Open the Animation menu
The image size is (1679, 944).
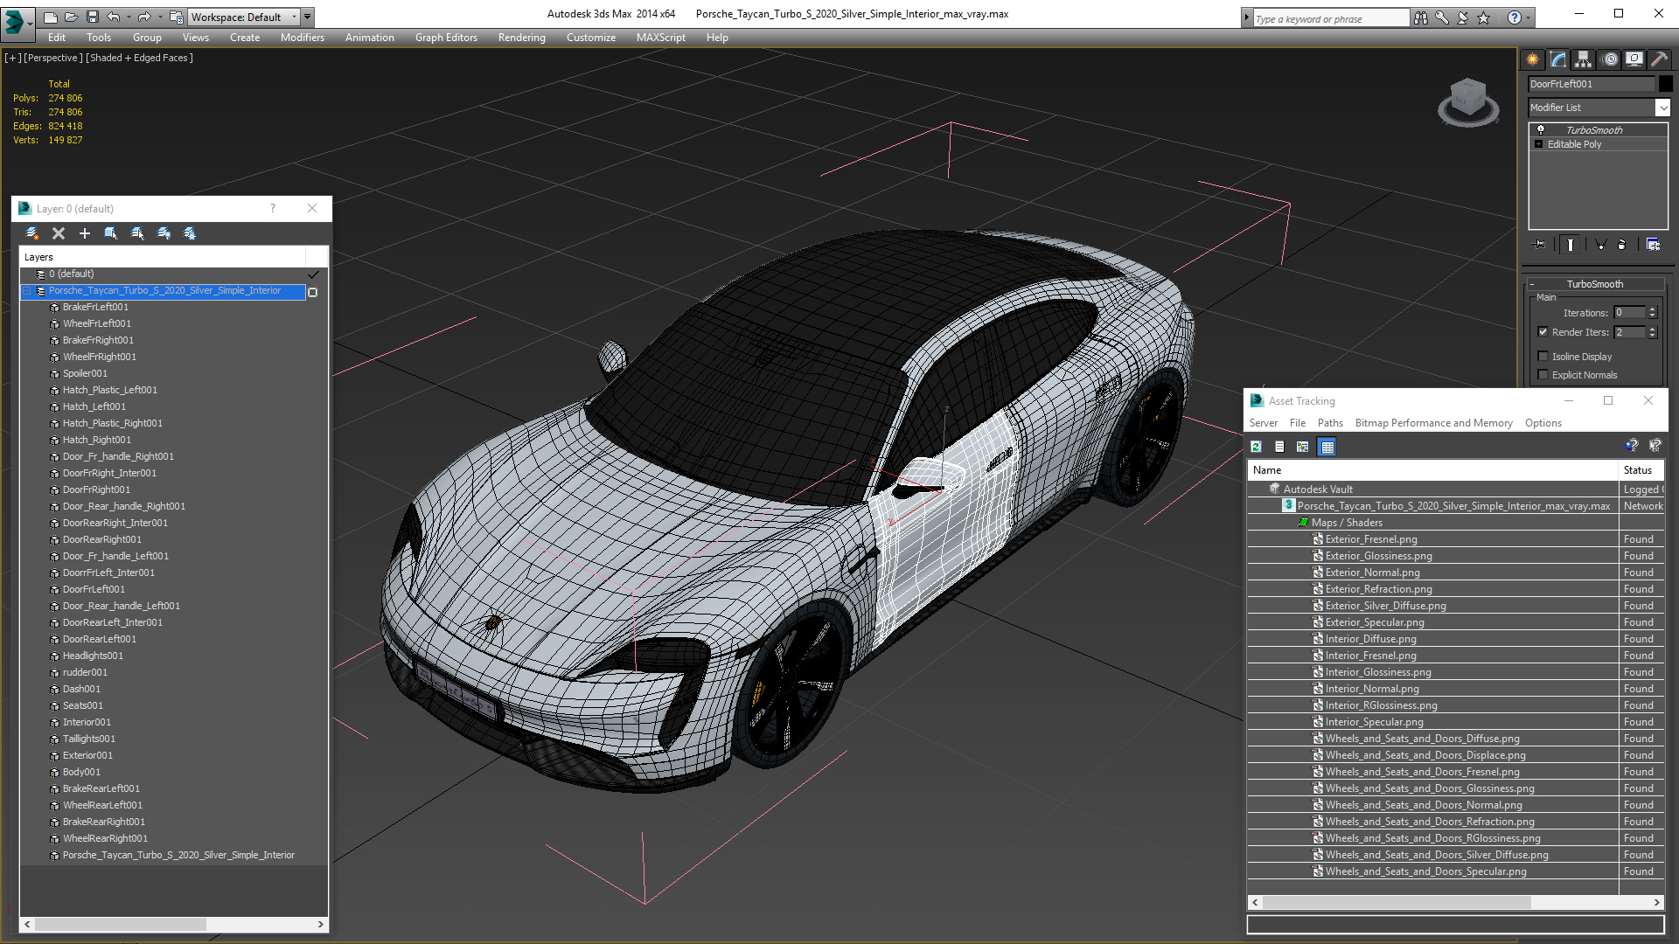click(x=369, y=38)
